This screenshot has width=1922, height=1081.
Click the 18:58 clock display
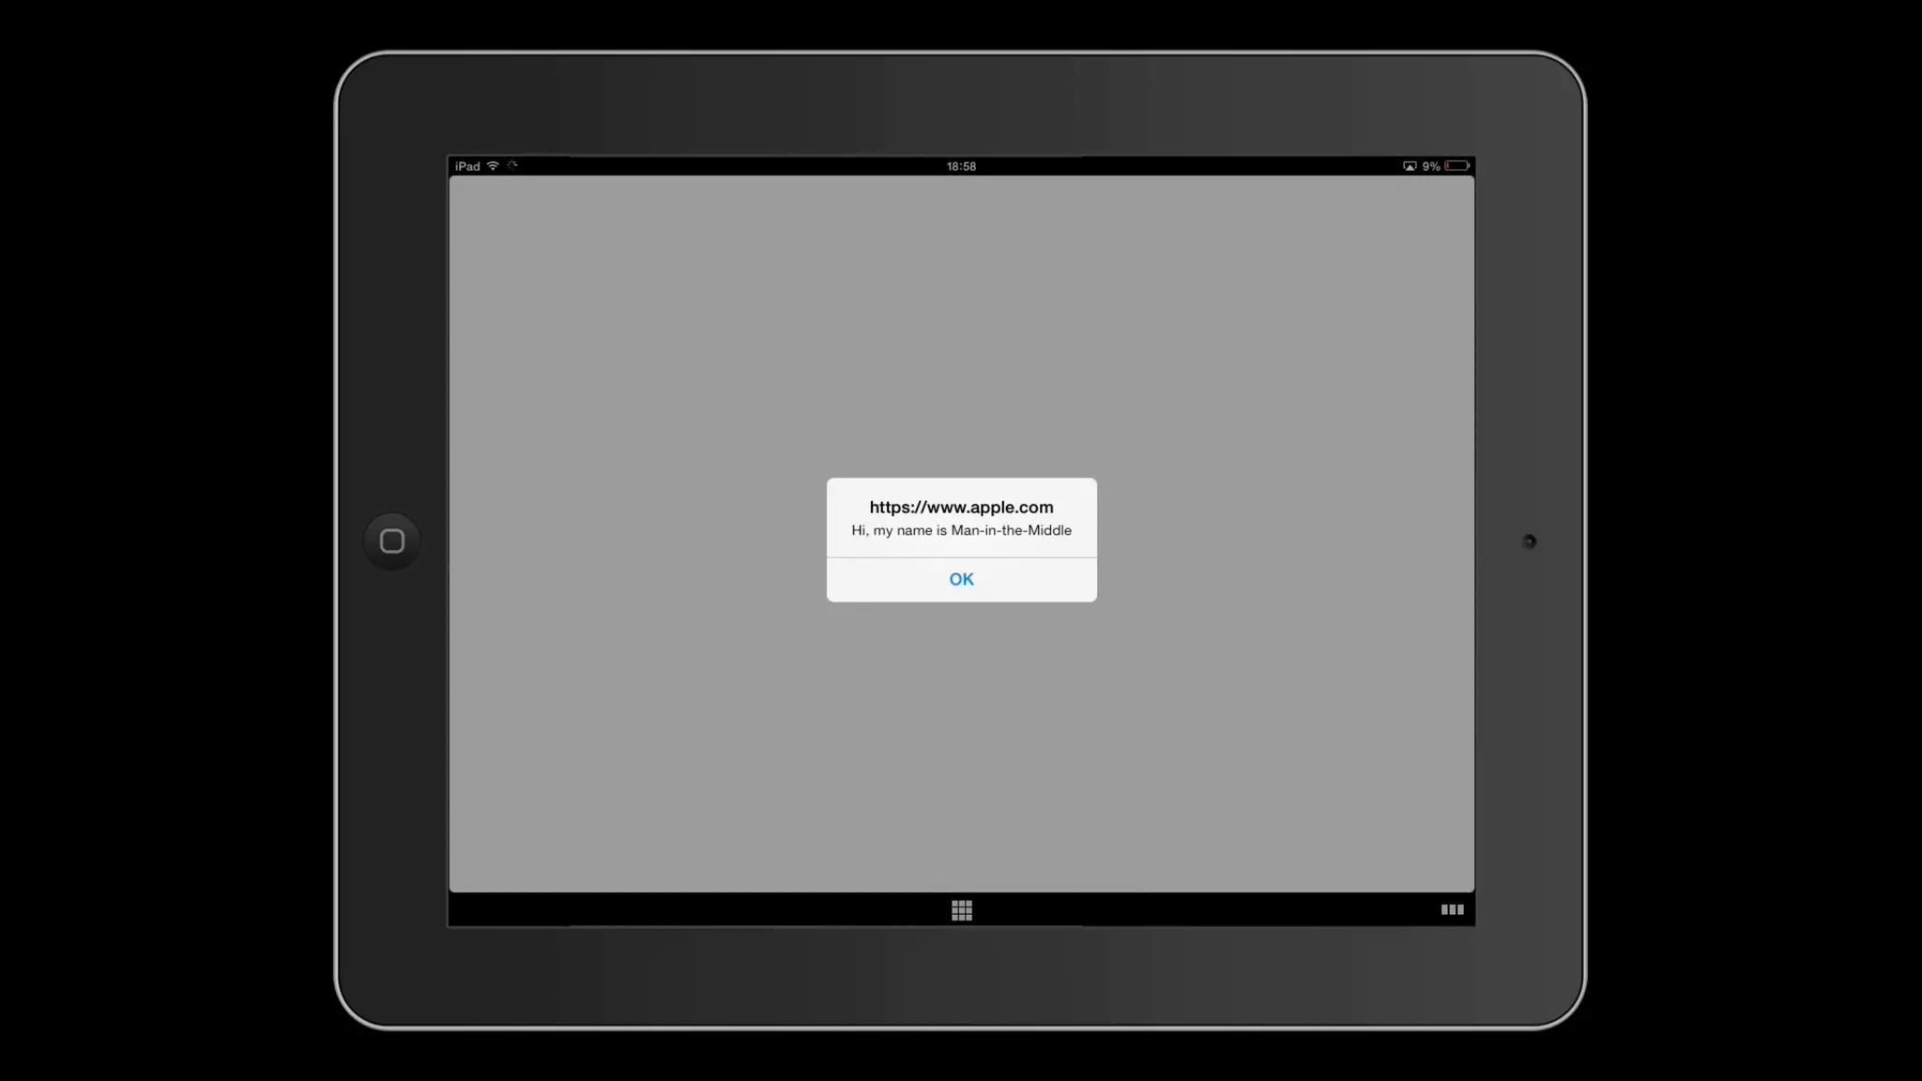click(x=961, y=166)
